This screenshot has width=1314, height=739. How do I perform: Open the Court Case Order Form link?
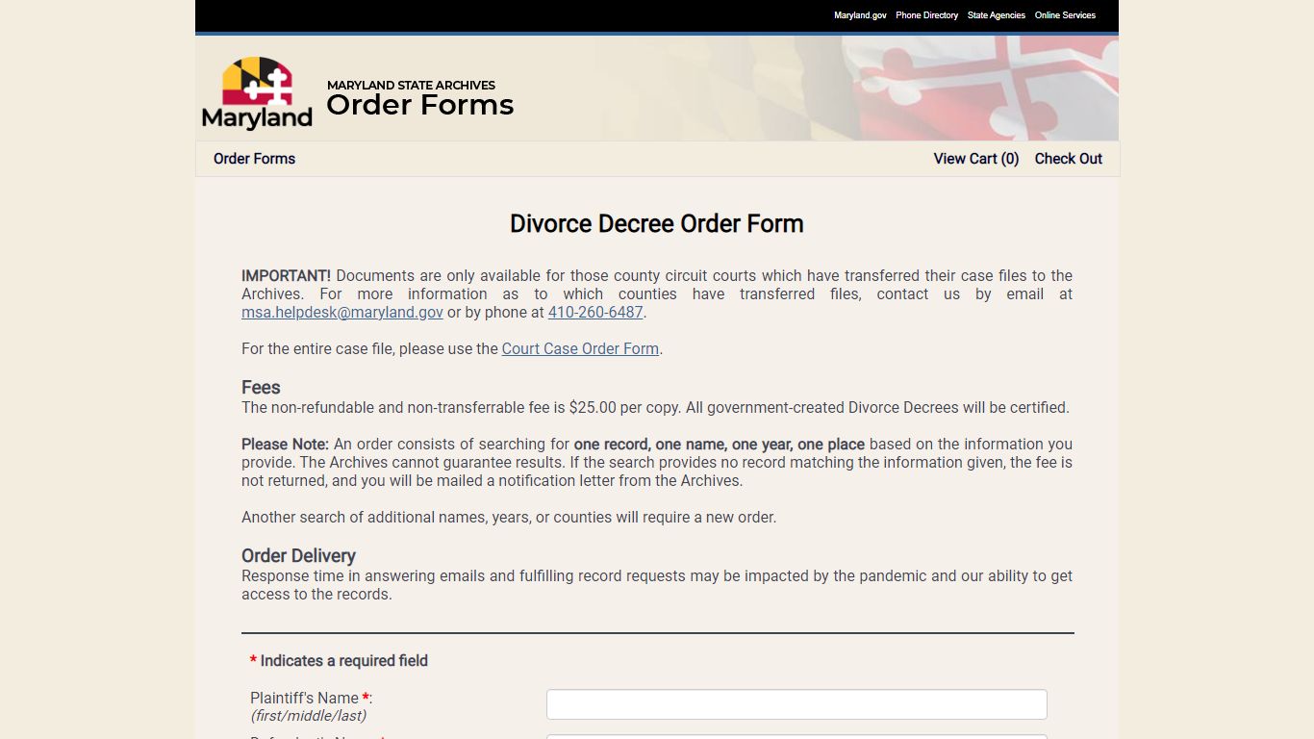click(580, 349)
